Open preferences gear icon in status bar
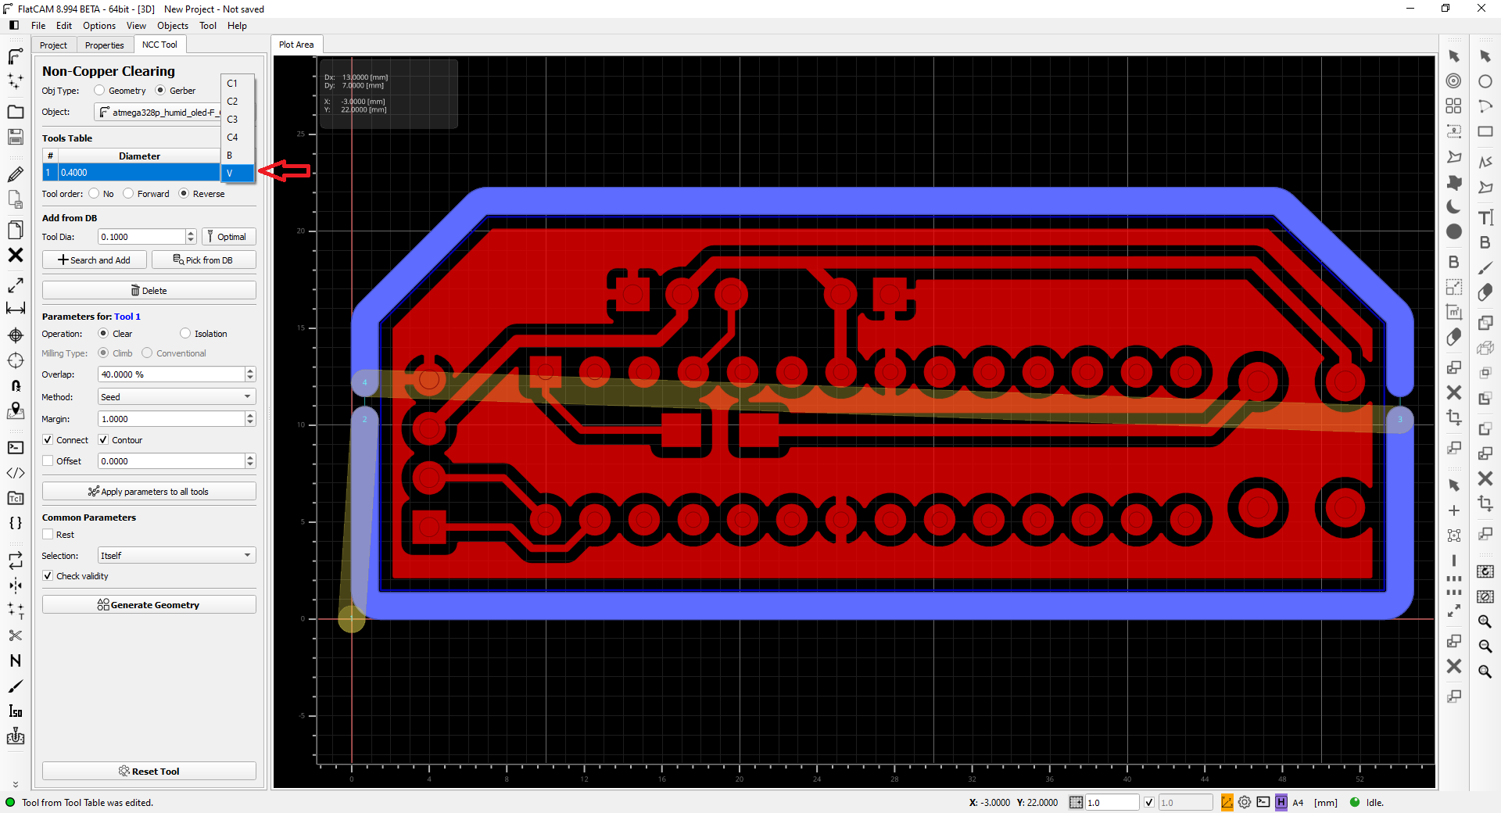The image size is (1501, 813). pyautogui.click(x=1245, y=802)
